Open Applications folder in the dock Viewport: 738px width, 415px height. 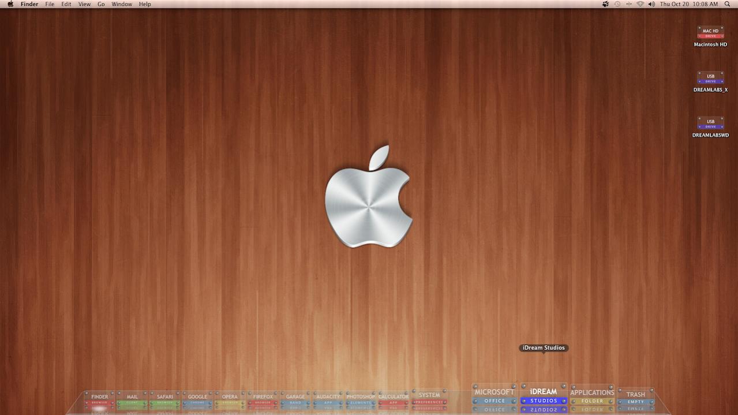click(x=592, y=396)
